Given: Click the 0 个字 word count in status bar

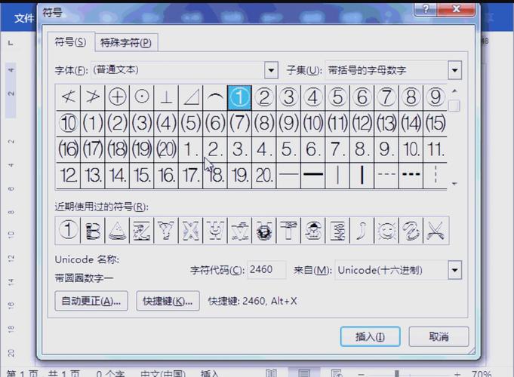Looking at the screenshot, I should 110,374.
